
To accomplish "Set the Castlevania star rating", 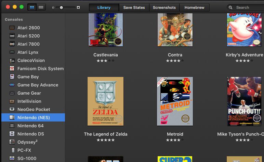I will pyautogui.click(x=106, y=61).
